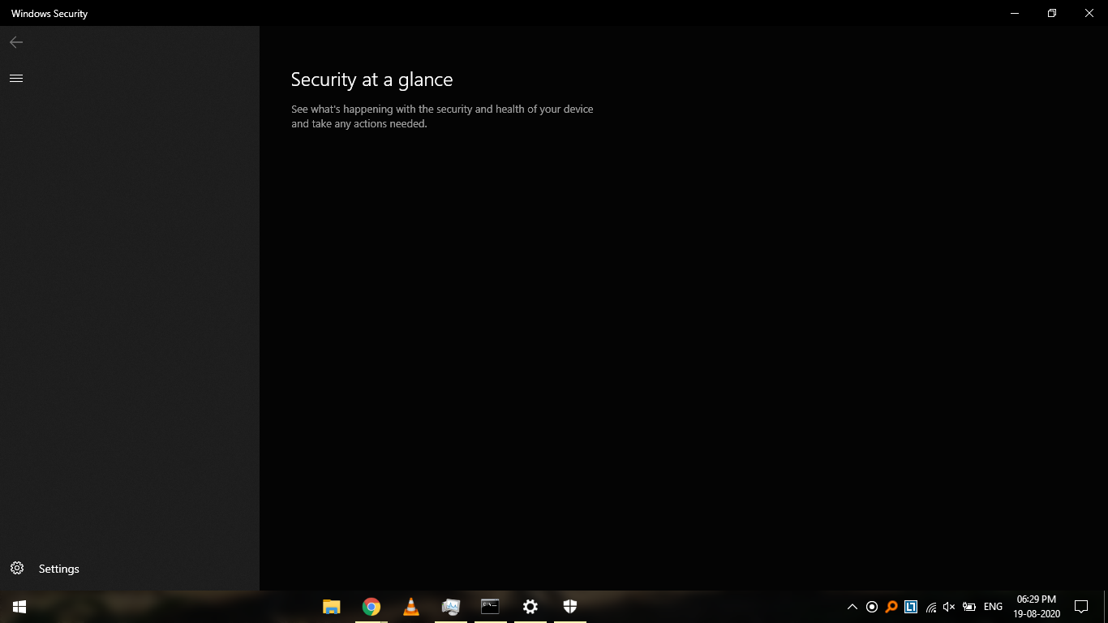The height and width of the screenshot is (623, 1108).
Task: Restore down the Windows Security window
Action: [x=1052, y=13]
